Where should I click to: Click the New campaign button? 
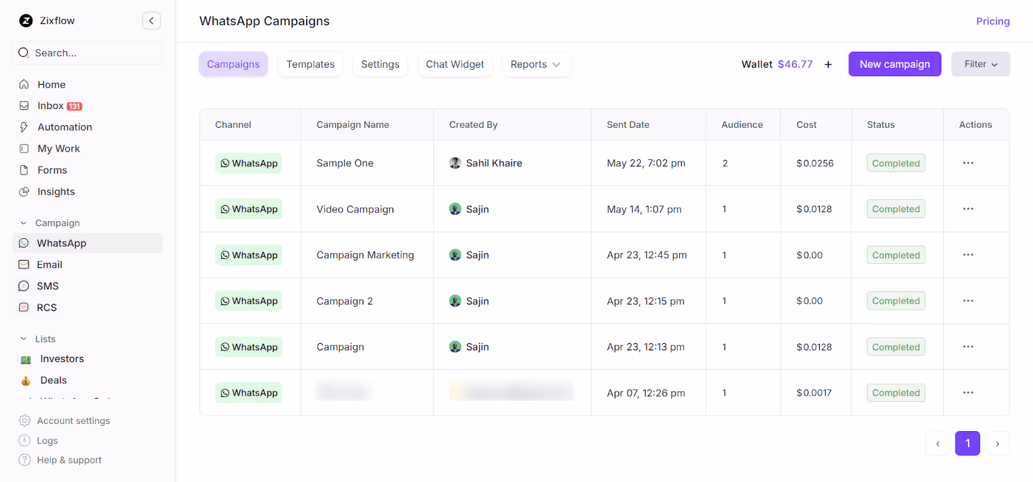point(895,64)
